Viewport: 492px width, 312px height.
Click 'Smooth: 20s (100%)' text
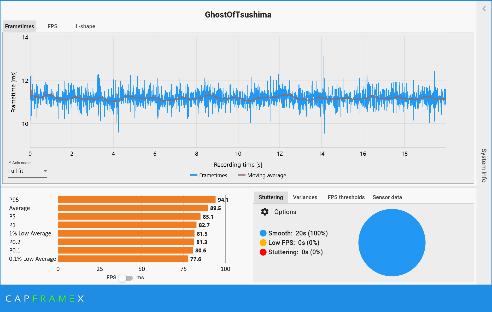pyautogui.click(x=298, y=233)
